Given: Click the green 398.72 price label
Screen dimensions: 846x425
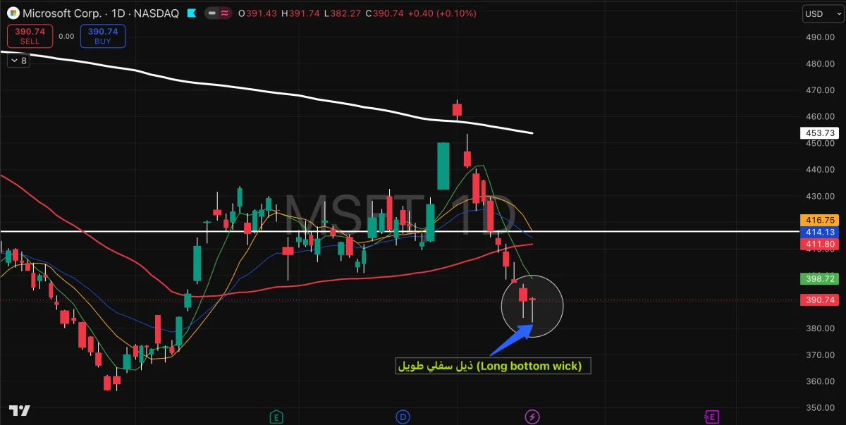Looking at the screenshot, I should click(x=819, y=279).
